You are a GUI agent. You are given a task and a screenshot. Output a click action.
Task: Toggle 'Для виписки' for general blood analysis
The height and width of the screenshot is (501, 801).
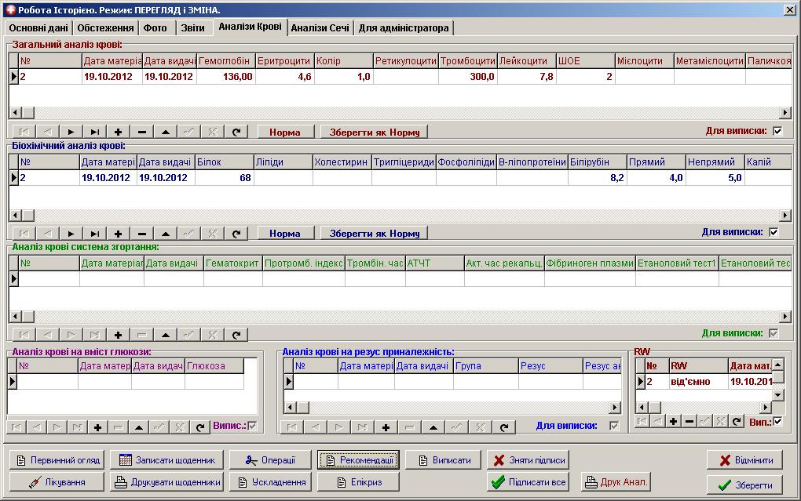[777, 131]
